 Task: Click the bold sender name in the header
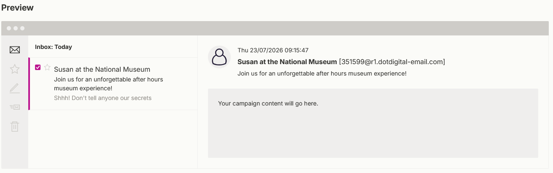pyautogui.click(x=287, y=62)
